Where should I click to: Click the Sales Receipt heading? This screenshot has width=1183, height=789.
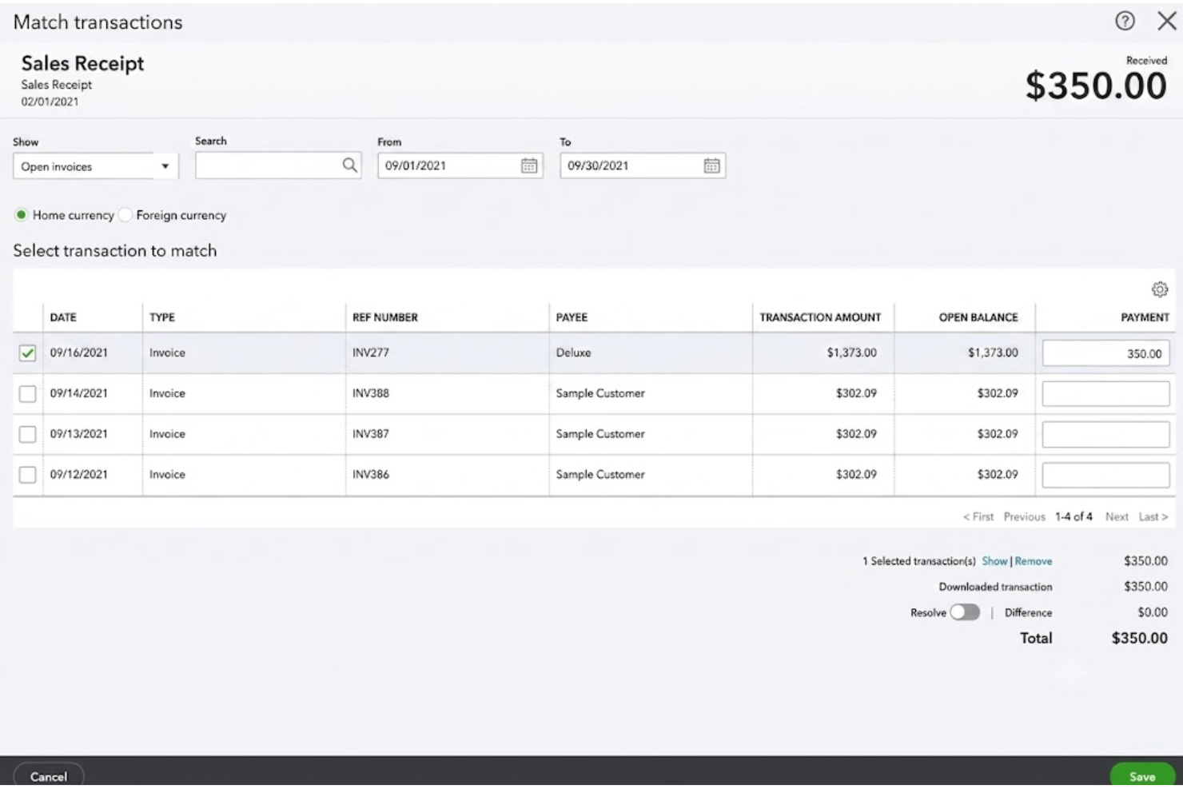tap(82, 63)
